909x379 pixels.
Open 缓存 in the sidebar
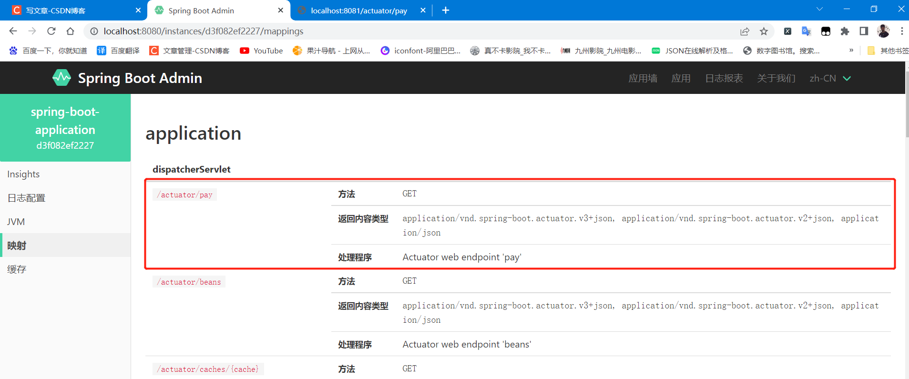tap(65, 269)
